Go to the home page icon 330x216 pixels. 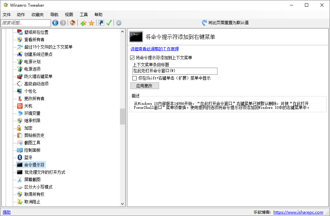72,23
